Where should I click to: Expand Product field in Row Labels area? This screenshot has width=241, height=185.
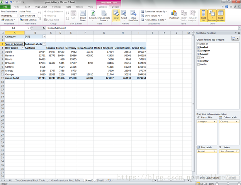[214, 151]
